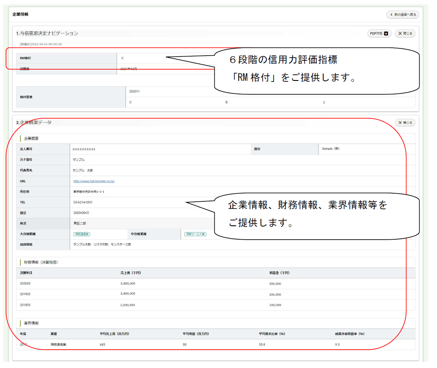Click the 財務情報 (決算短信) subsection heading

[x=41, y=262]
